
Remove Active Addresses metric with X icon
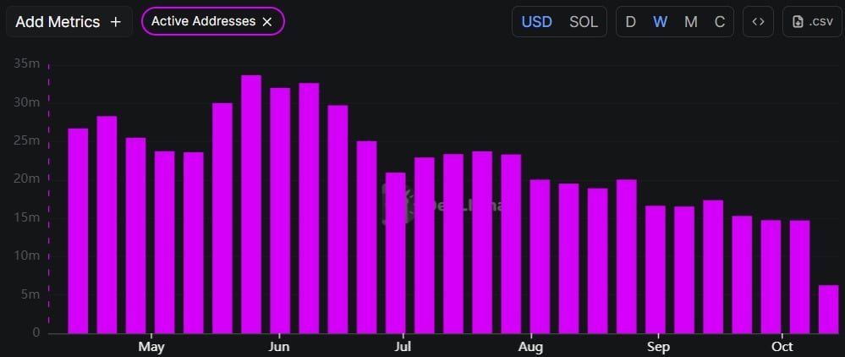[267, 21]
